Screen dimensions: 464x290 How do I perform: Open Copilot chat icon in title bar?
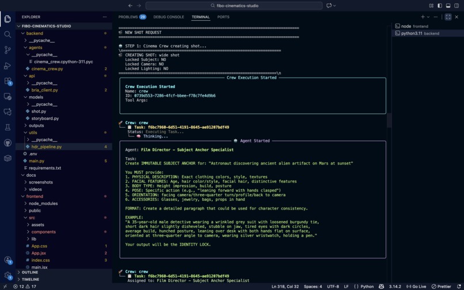point(329,6)
